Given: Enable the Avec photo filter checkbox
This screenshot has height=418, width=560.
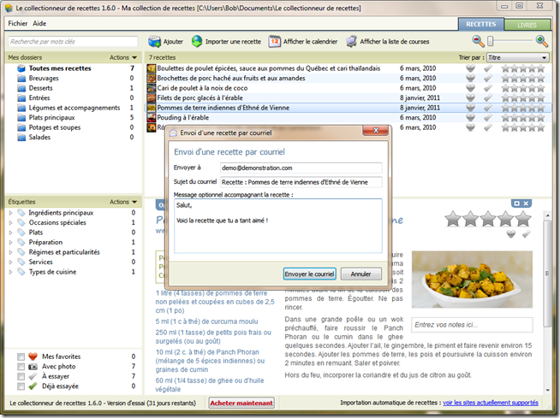Looking at the screenshot, I should [x=20, y=366].
